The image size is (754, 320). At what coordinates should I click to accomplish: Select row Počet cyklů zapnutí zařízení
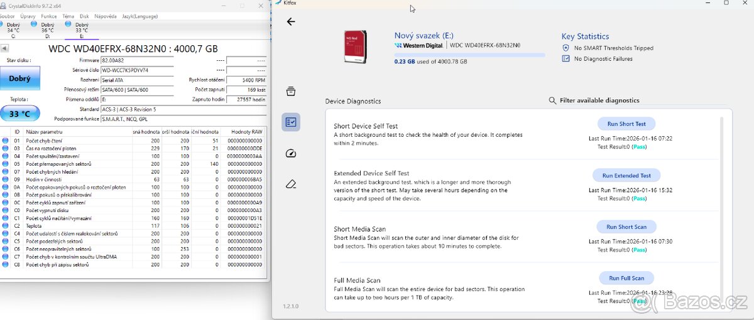tap(133, 203)
